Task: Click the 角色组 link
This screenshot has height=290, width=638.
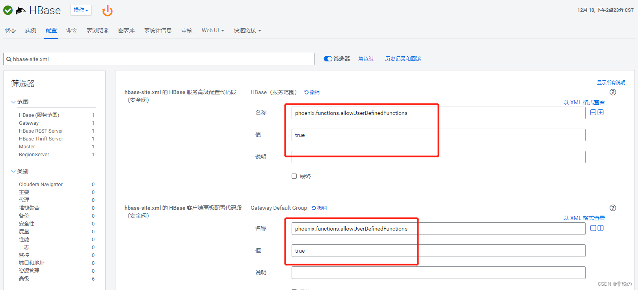Action: (366, 59)
